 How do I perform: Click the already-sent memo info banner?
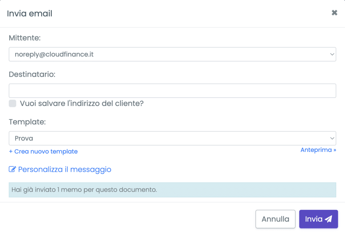[172, 190]
